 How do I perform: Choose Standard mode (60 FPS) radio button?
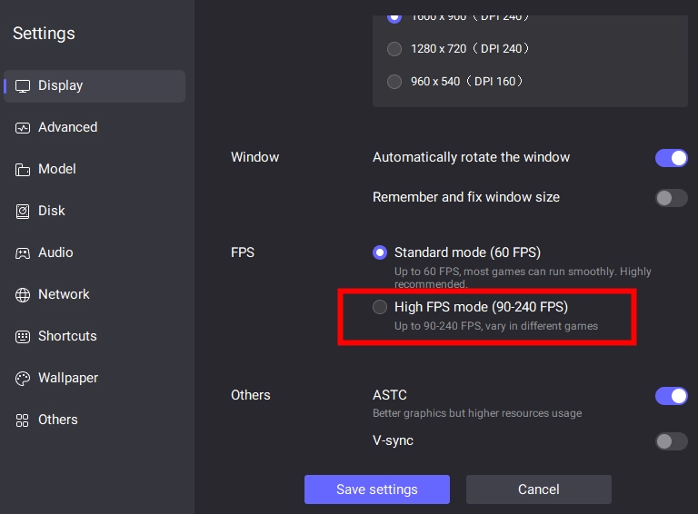coord(380,252)
